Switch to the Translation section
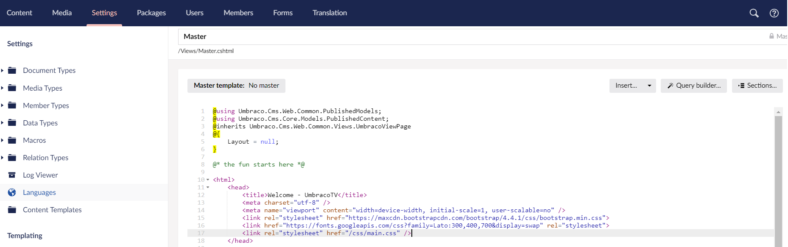Viewport: 788px width, 247px height. [330, 13]
